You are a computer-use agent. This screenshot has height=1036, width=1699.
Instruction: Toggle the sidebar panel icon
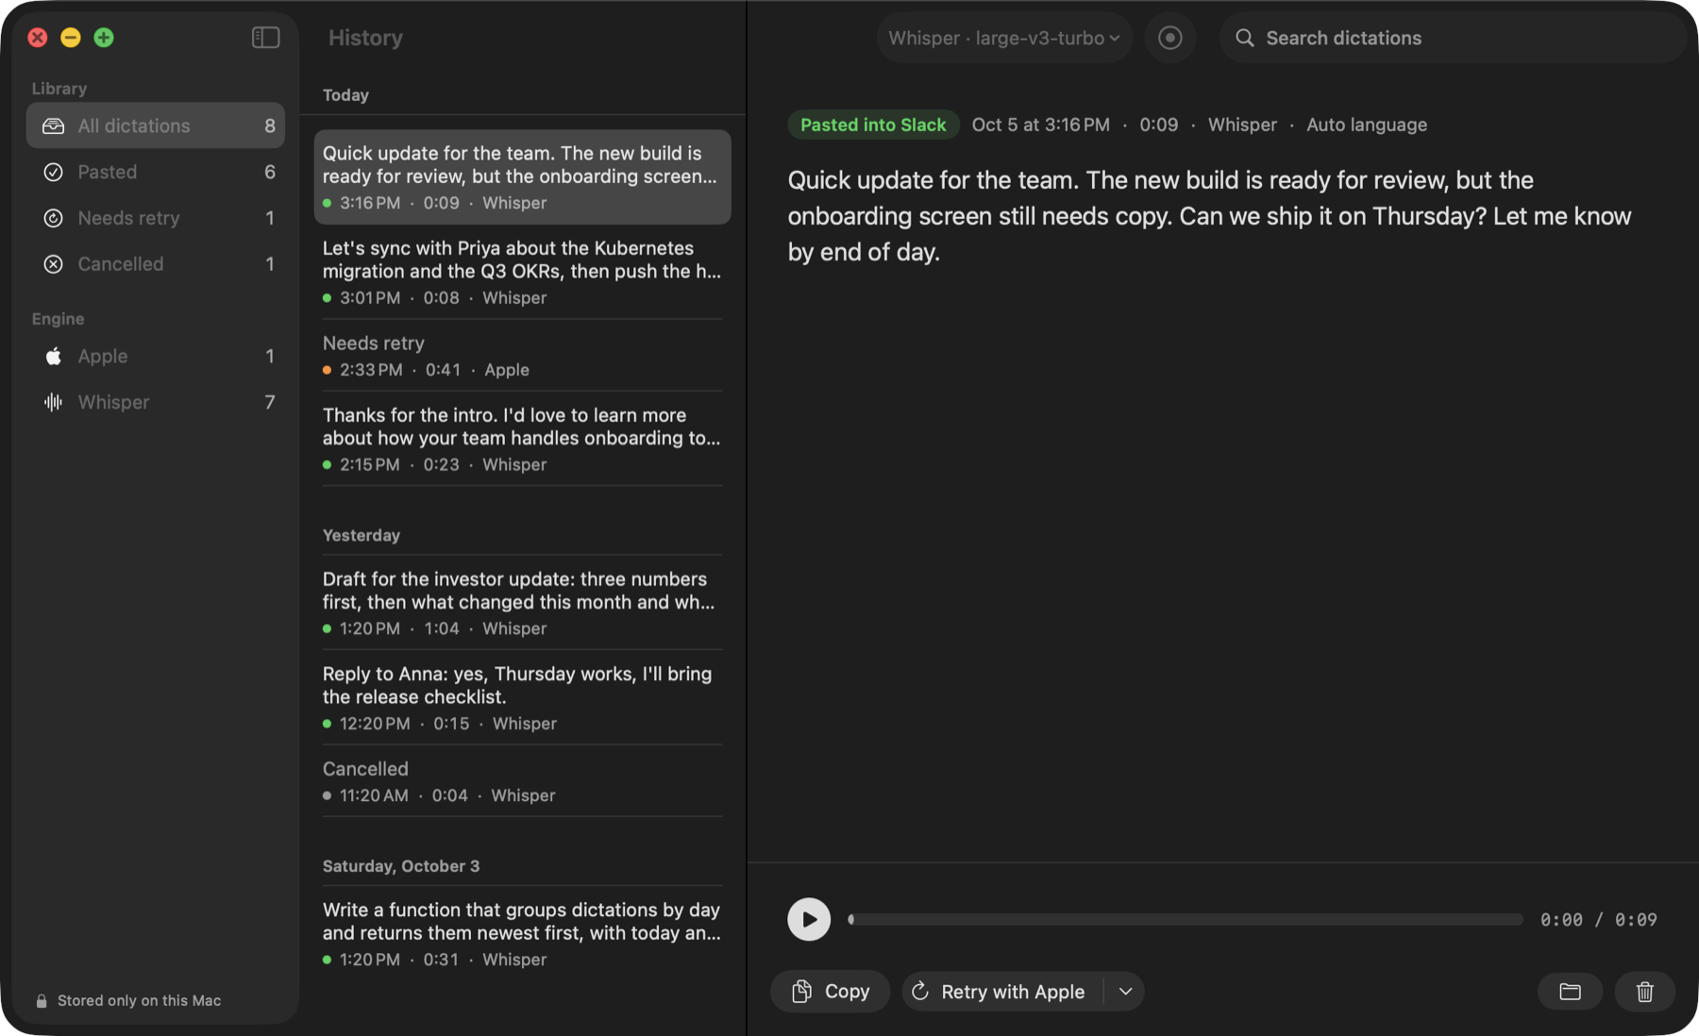click(265, 38)
